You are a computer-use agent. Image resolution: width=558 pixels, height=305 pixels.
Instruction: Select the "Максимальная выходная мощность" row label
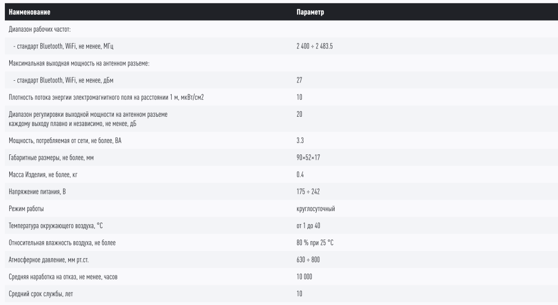tap(79, 63)
